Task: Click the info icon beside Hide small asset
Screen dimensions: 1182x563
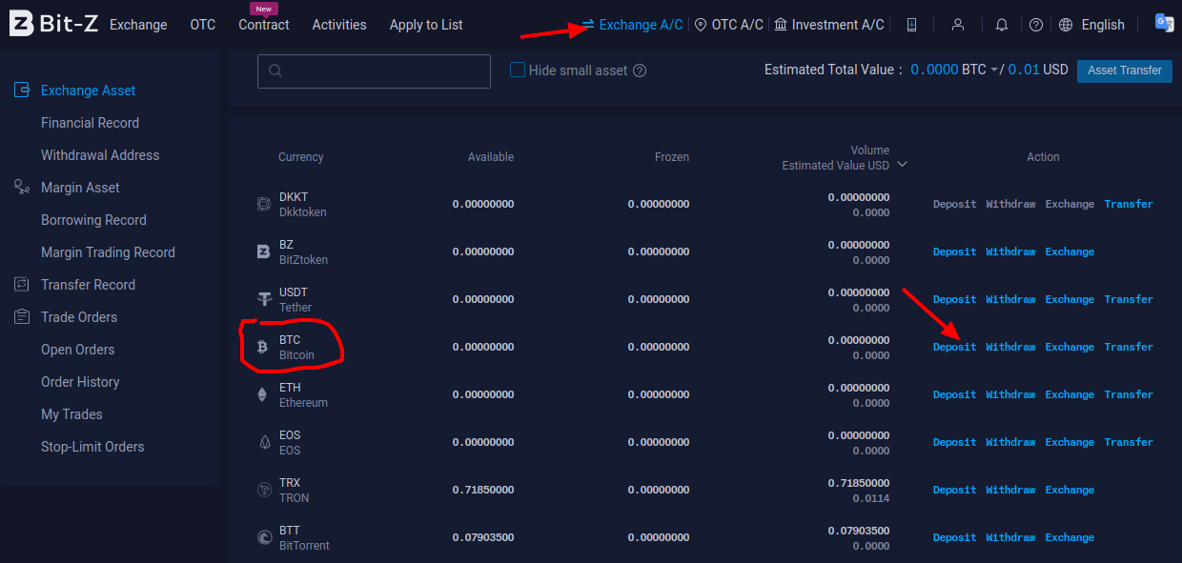Action: [x=640, y=70]
